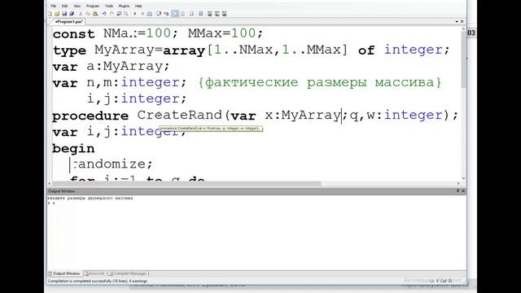Open the View menu
This screenshot has height=293, width=521.
[77, 6]
